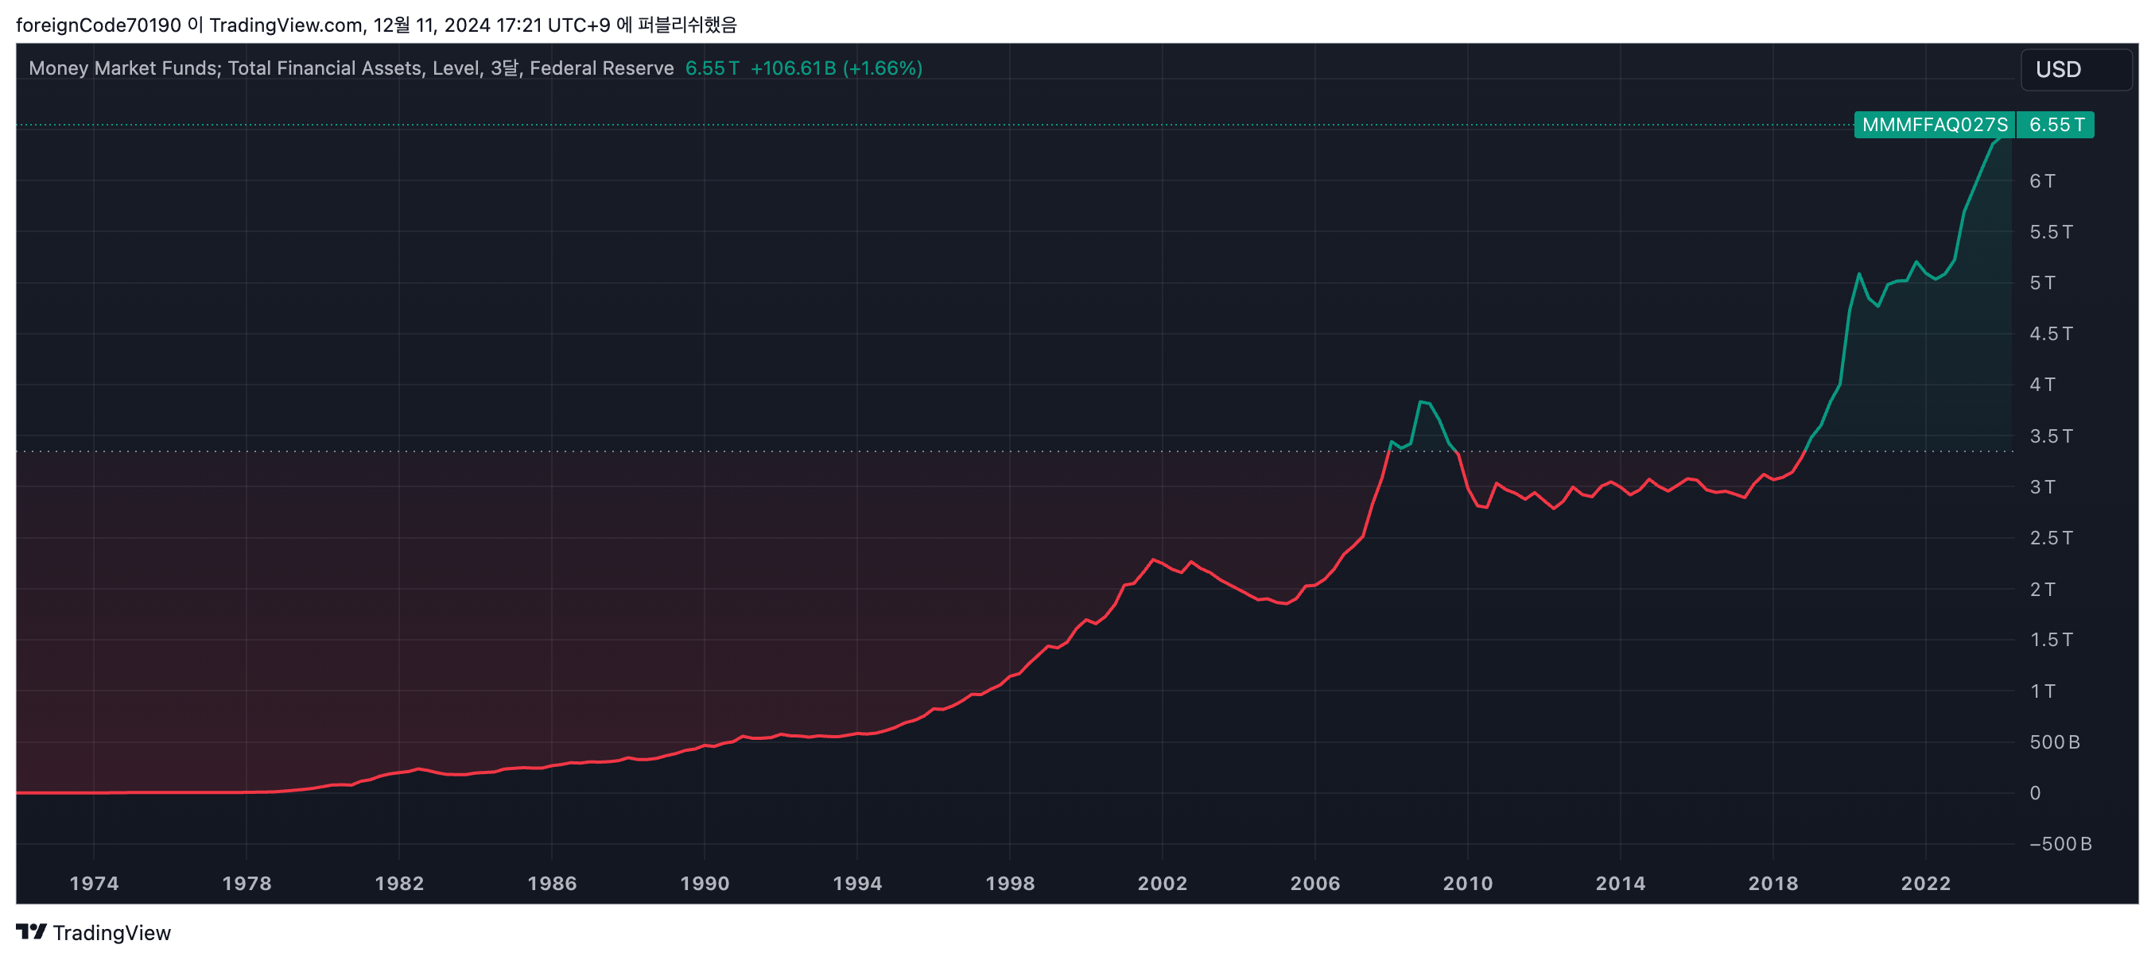Click the 1 T price axis label

coord(2042,691)
